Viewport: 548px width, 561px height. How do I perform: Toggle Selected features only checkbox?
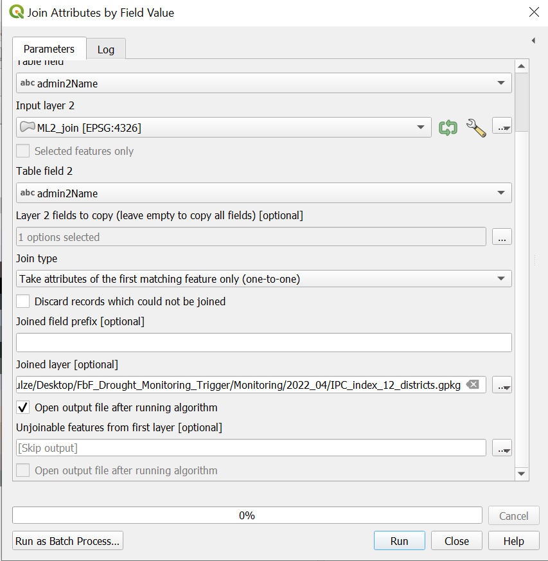pyautogui.click(x=23, y=151)
